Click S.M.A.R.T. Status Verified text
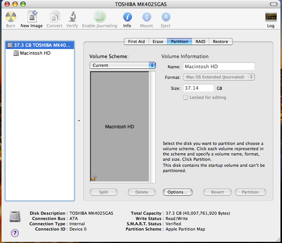The image size is (282, 243). [173, 224]
